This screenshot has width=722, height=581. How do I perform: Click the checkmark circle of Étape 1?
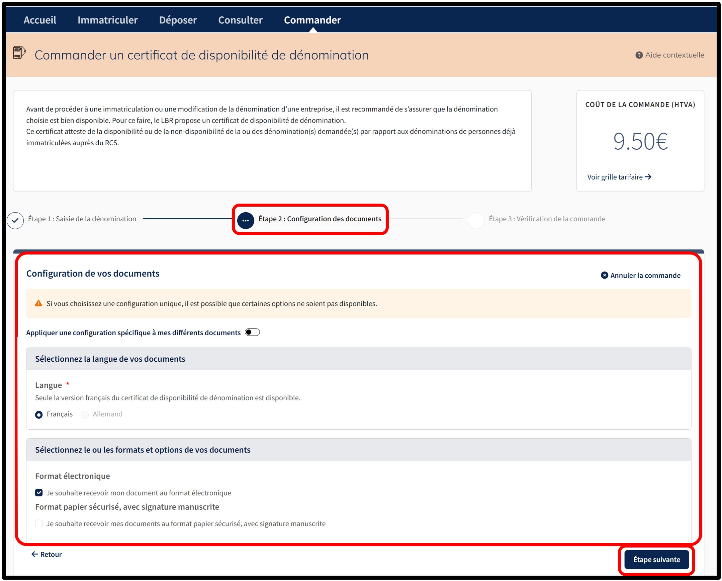click(15, 220)
